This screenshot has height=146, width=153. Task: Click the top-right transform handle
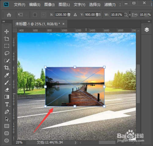pyautogui.click(x=104, y=67)
